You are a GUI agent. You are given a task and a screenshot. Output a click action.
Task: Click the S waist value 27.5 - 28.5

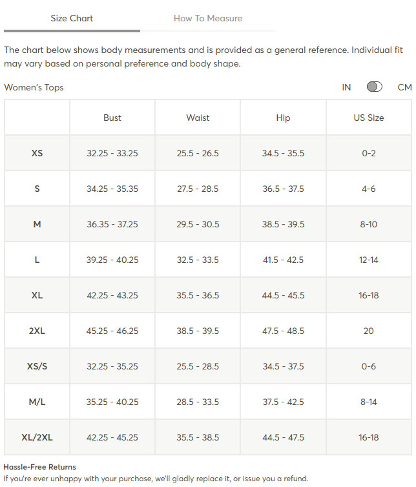click(x=198, y=189)
